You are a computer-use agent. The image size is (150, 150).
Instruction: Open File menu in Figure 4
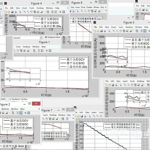(6, 8)
